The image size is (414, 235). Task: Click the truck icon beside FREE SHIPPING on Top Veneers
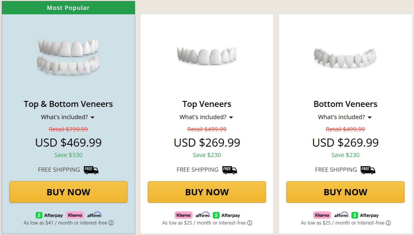point(229,170)
